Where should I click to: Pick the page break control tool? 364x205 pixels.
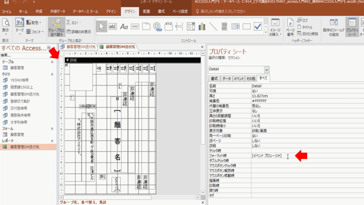pyautogui.click(x=180, y=27)
